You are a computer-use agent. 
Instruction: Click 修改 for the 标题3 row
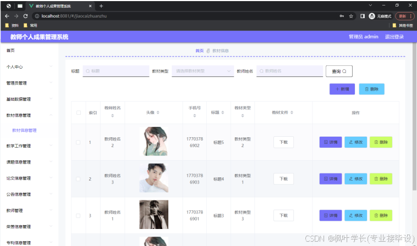pyautogui.click(x=355, y=215)
